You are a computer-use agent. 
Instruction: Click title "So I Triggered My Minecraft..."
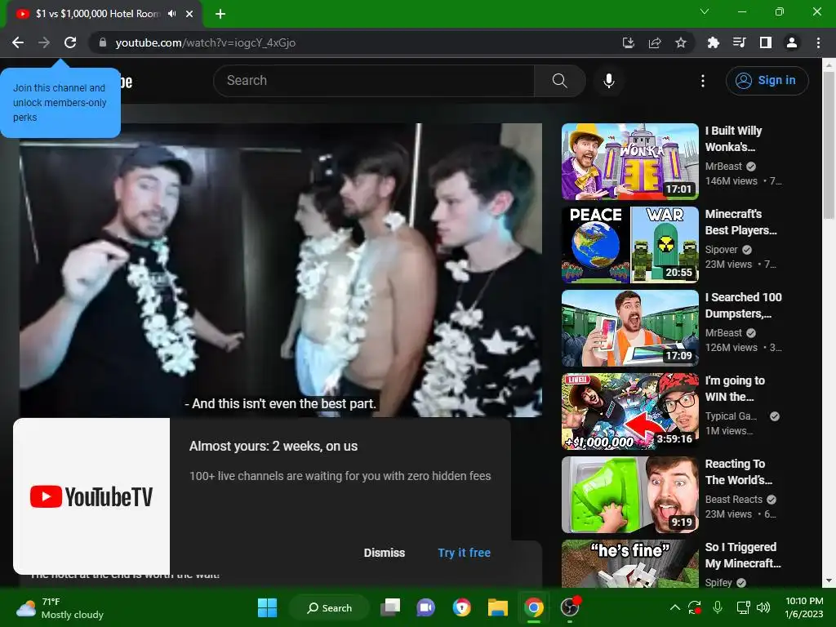743,554
